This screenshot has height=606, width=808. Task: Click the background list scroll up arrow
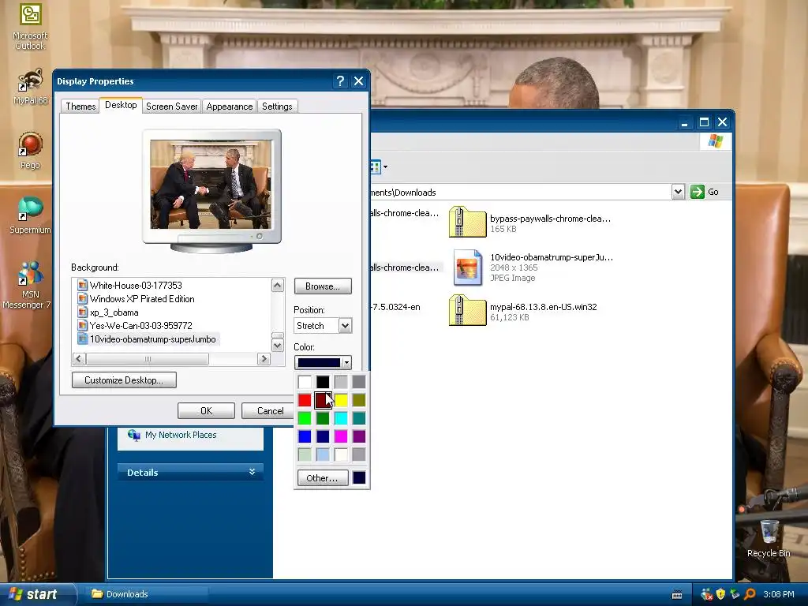coord(277,285)
